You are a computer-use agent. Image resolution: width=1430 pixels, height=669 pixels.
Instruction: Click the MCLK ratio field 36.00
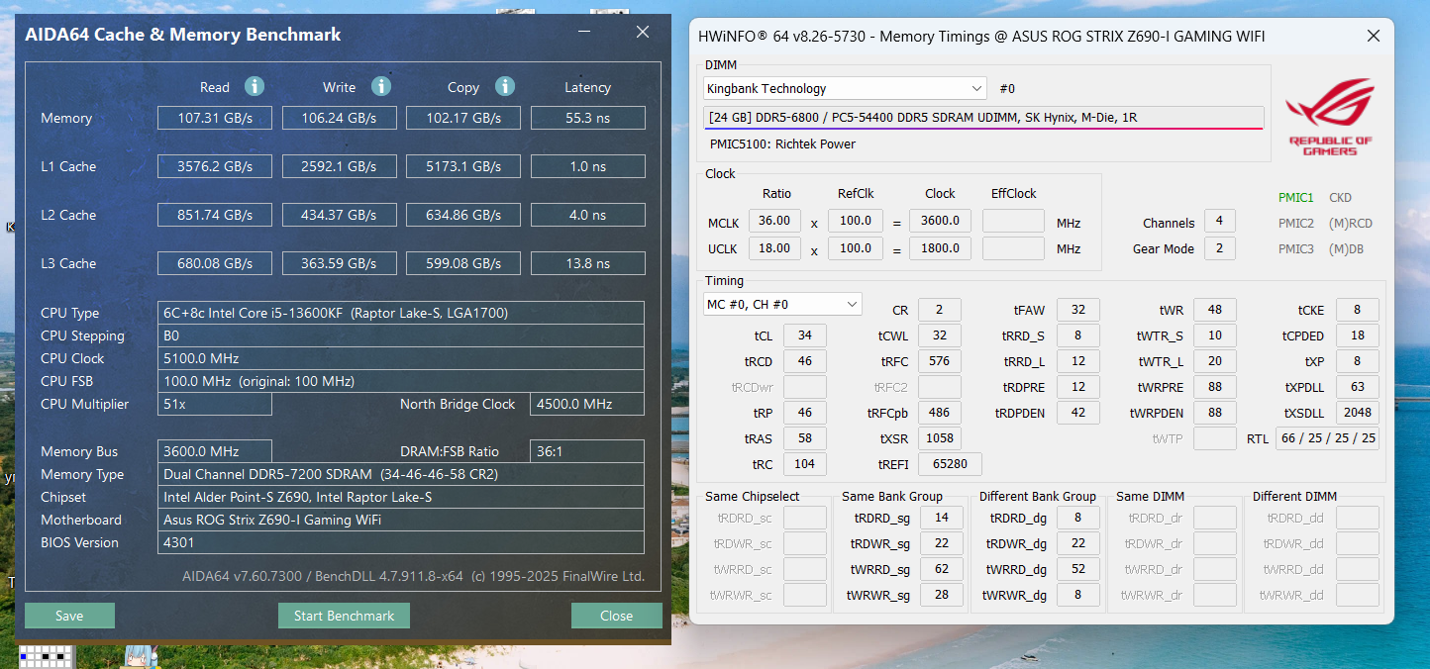[774, 221]
